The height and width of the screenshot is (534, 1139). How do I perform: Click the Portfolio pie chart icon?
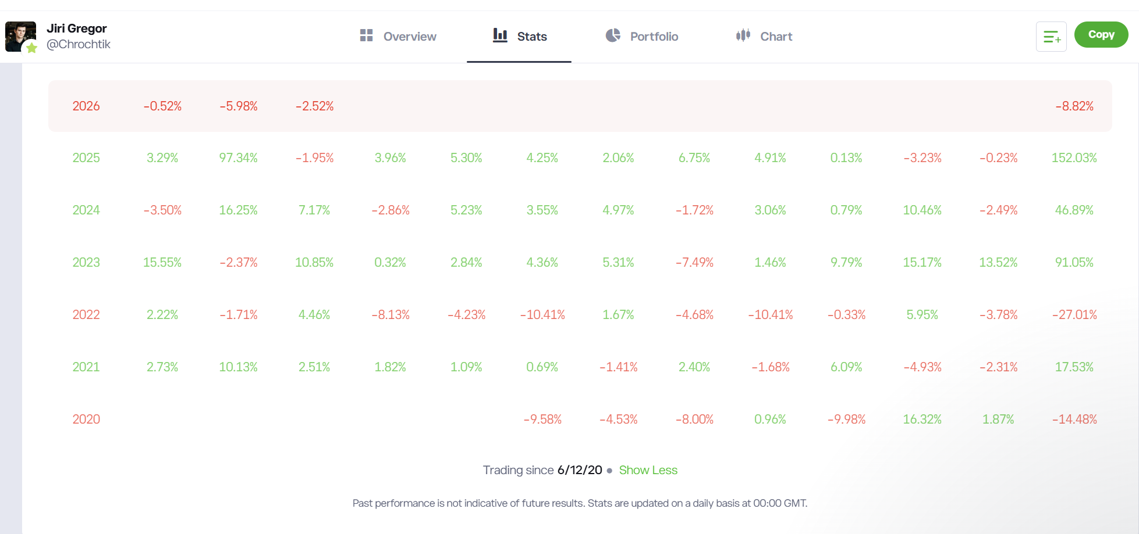(613, 35)
